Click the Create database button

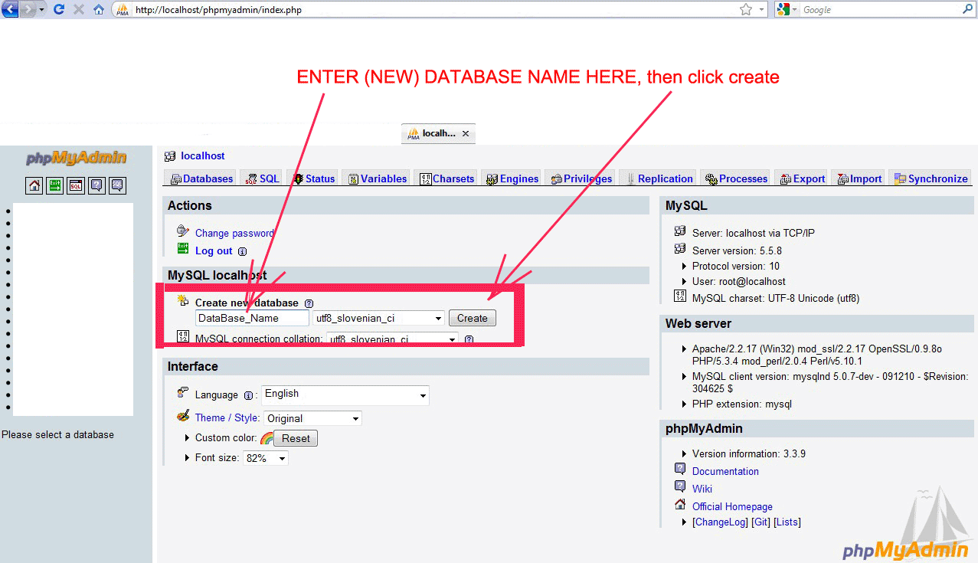(473, 318)
